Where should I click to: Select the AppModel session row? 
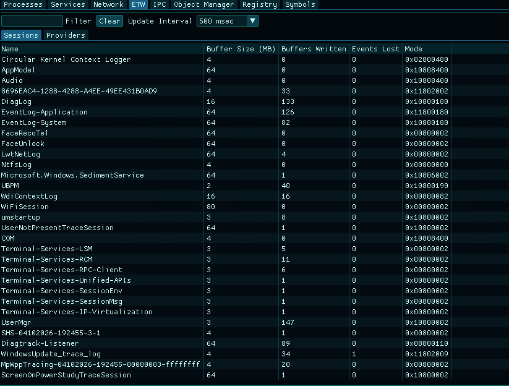coord(226,70)
